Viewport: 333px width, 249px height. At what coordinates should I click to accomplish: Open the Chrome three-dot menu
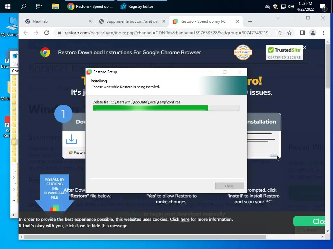click(x=323, y=33)
